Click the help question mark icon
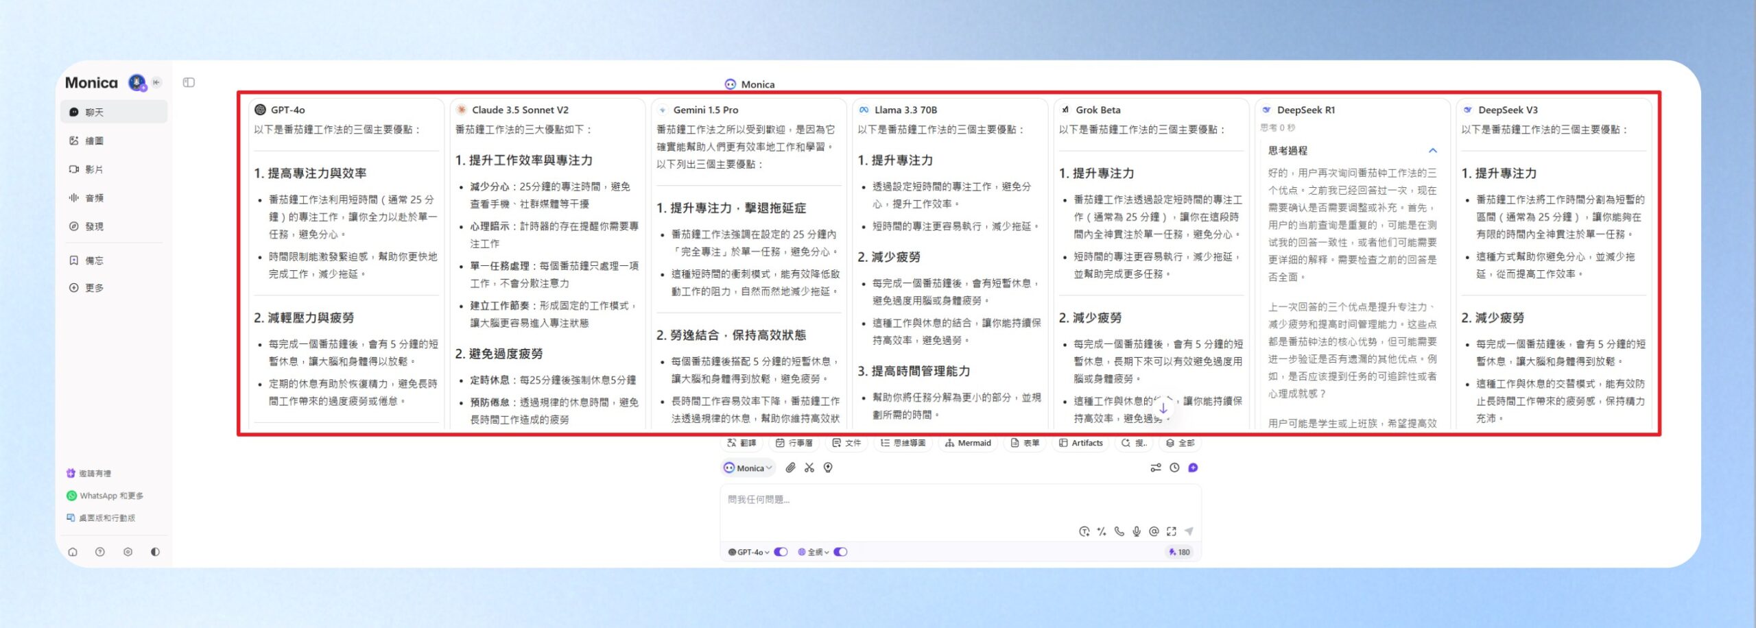1756x628 pixels. pyautogui.click(x=100, y=552)
